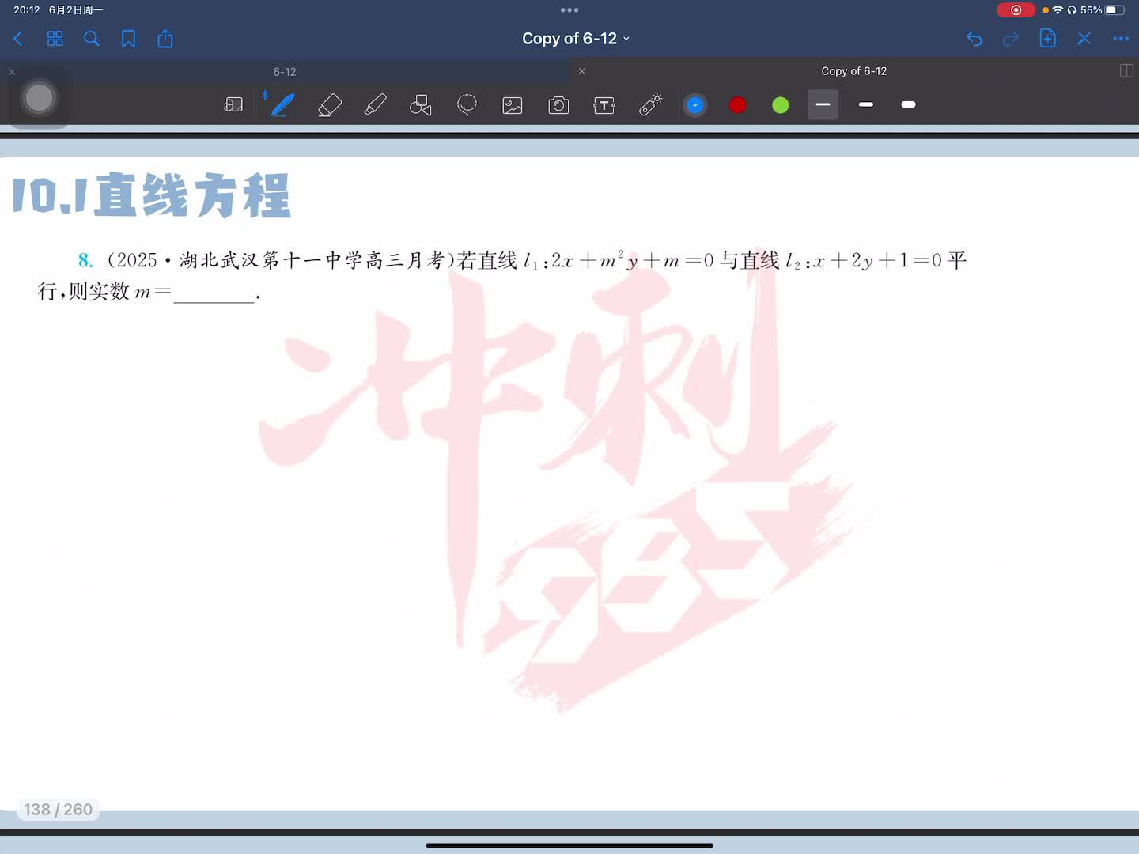Toggle the zoom window tool
Screen dimensions: 1139x854
[233, 104]
